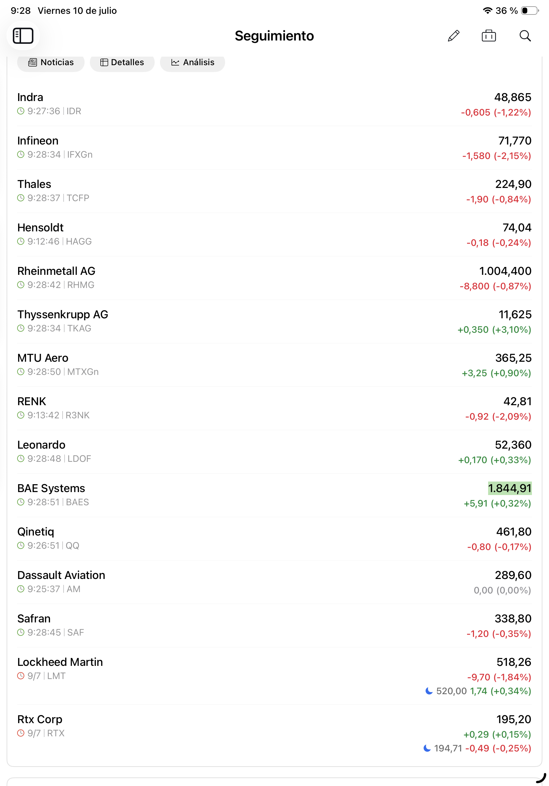Open the Rheinmetall AG stock row

[274, 278]
